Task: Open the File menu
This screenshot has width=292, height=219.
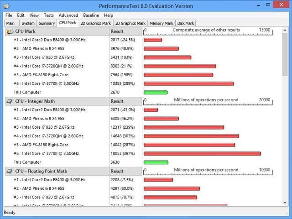Action: click(9, 15)
